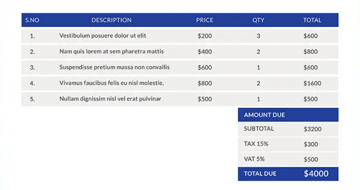The height and width of the screenshot is (190, 360).
Task: Click the TOTAL column header
Action: (x=312, y=20)
